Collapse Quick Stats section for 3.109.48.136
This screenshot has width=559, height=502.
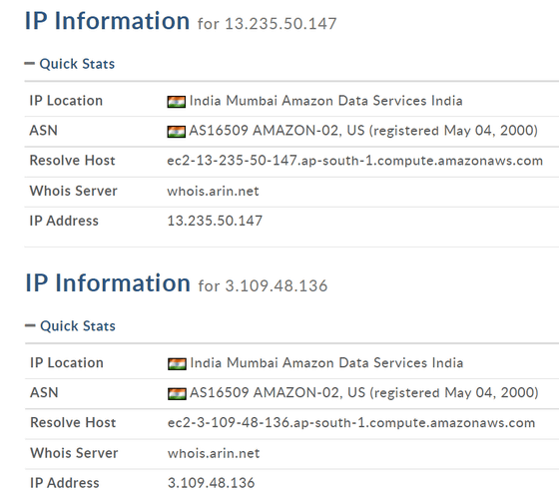point(70,326)
